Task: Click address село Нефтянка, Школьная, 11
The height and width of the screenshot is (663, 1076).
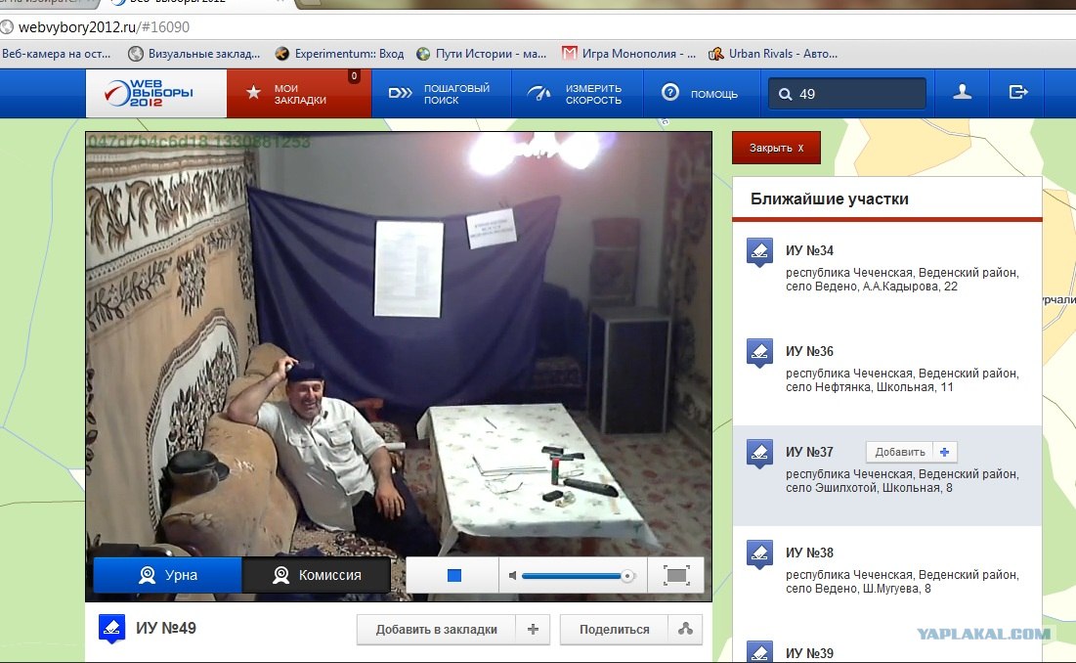Action: point(870,387)
